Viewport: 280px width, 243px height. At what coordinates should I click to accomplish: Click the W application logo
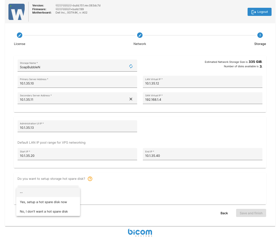click(17, 12)
